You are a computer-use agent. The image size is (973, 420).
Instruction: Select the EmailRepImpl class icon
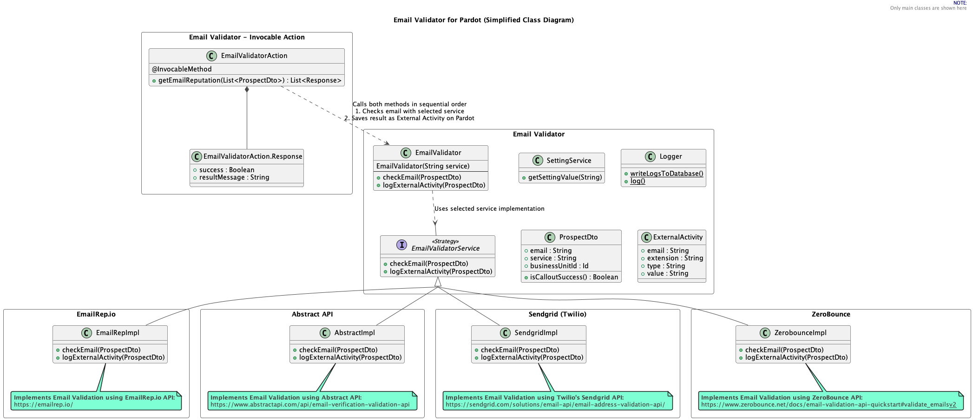[x=86, y=333]
